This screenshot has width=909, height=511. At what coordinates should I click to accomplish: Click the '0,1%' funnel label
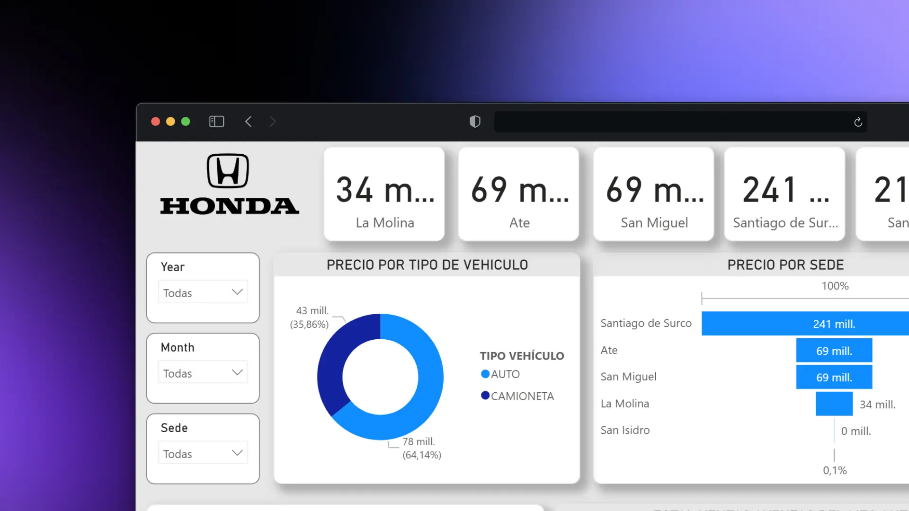pyautogui.click(x=835, y=470)
